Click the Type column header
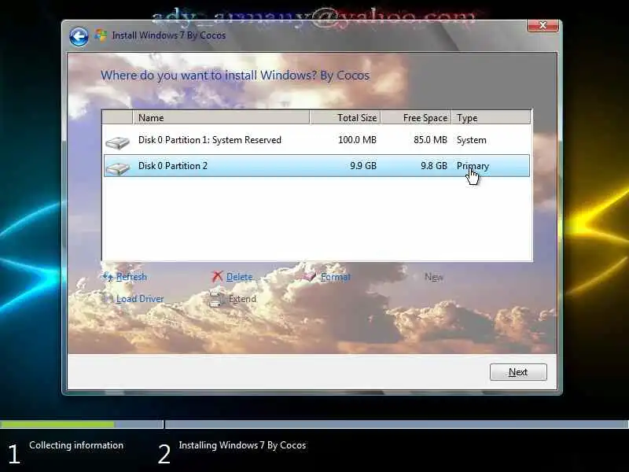 click(491, 117)
